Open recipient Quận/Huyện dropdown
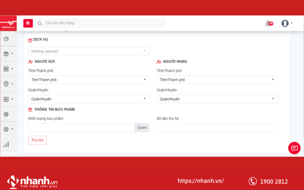This screenshot has width=304, height=190. (217, 99)
